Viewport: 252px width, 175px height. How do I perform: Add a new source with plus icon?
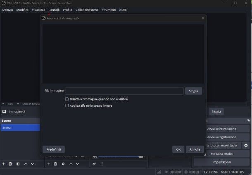tap(49, 164)
